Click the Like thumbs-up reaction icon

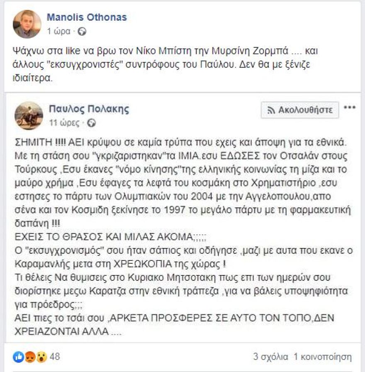[18, 356]
